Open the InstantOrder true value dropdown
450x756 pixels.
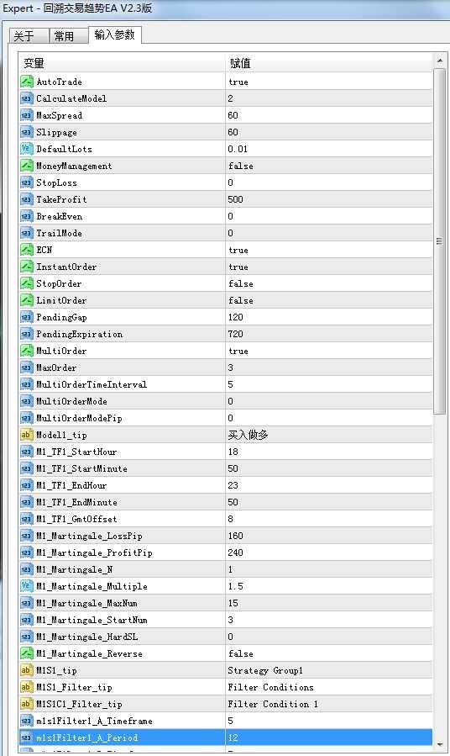[x=329, y=267]
